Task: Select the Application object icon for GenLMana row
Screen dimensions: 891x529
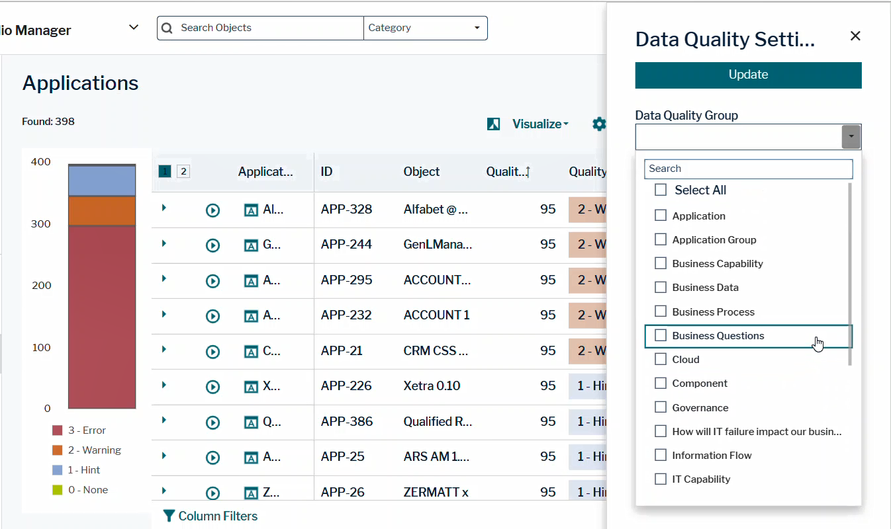Action: 252,245
